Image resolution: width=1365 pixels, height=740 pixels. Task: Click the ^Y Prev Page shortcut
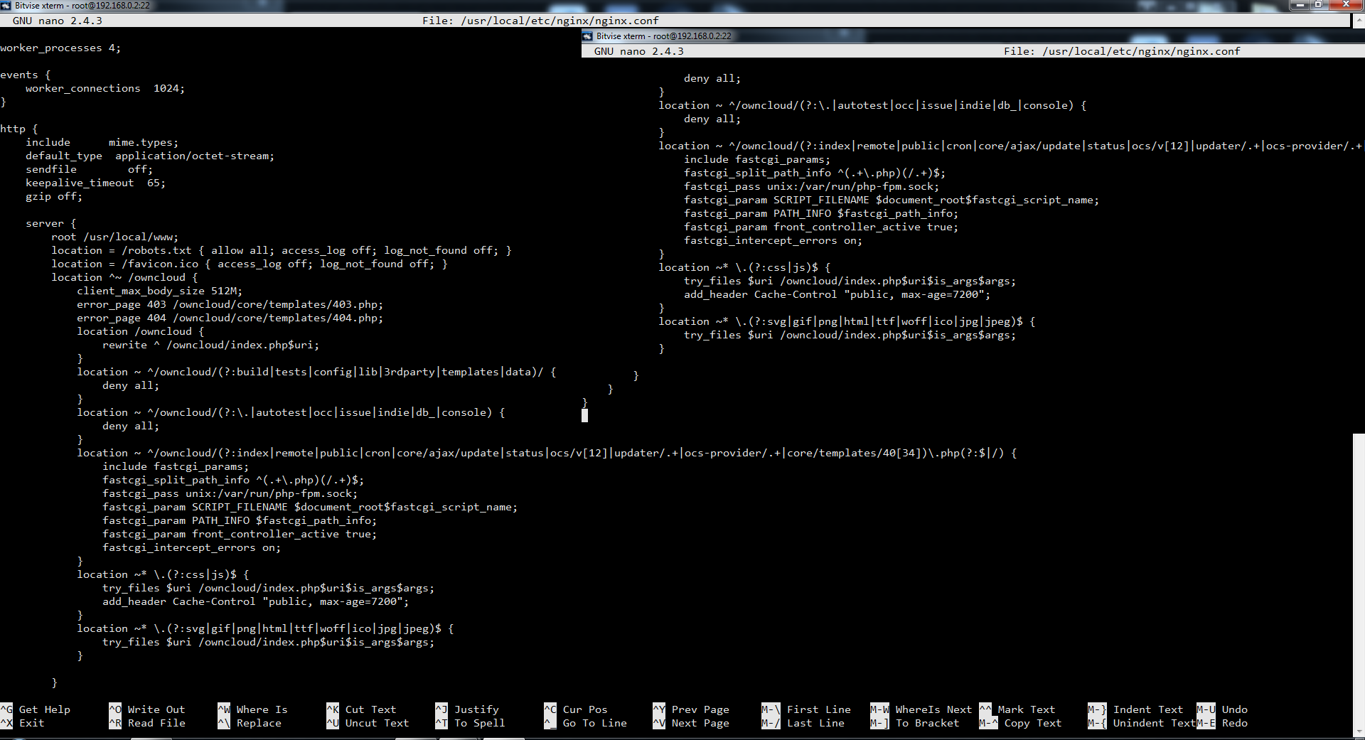pos(691,709)
